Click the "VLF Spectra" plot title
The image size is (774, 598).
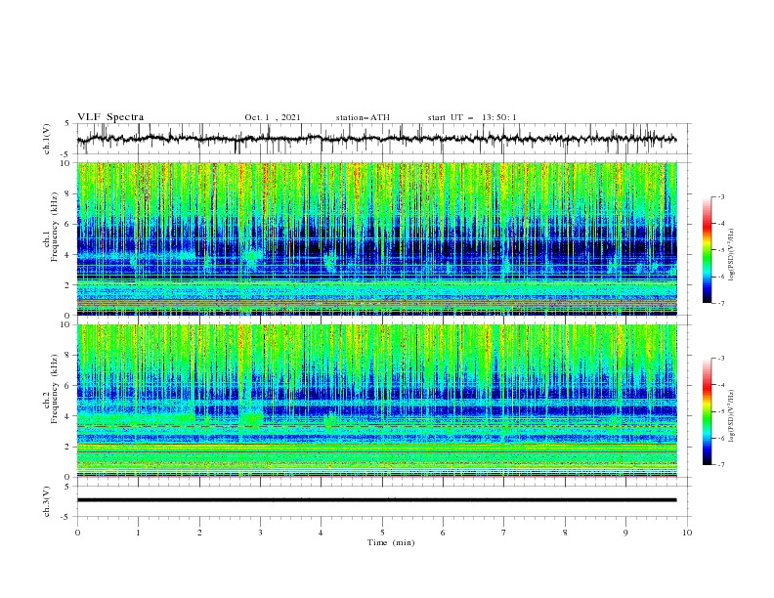pos(110,117)
